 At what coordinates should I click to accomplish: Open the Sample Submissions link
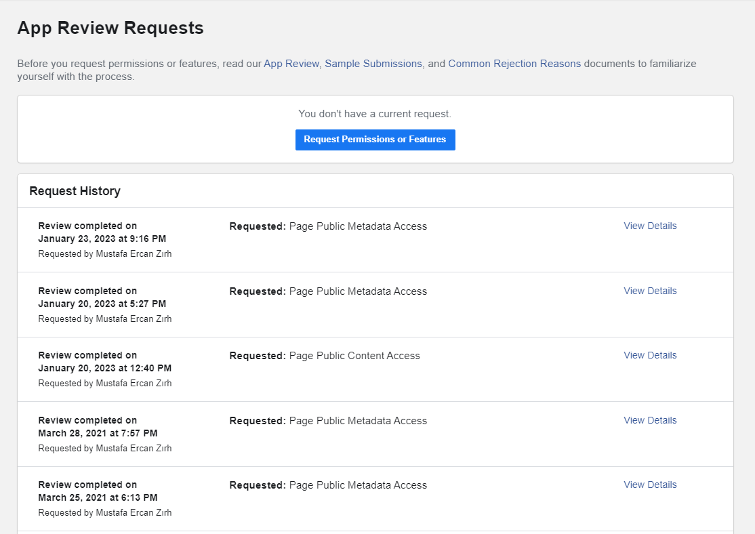click(373, 63)
